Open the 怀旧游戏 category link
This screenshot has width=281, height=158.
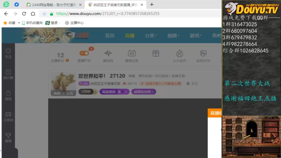(162, 76)
